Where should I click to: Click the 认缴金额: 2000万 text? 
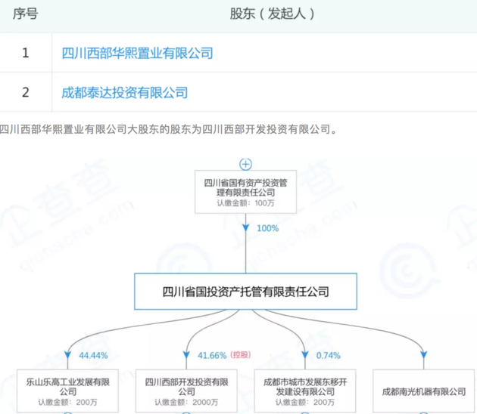click(x=186, y=402)
